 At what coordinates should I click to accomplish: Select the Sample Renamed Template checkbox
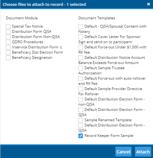[80, 120]
